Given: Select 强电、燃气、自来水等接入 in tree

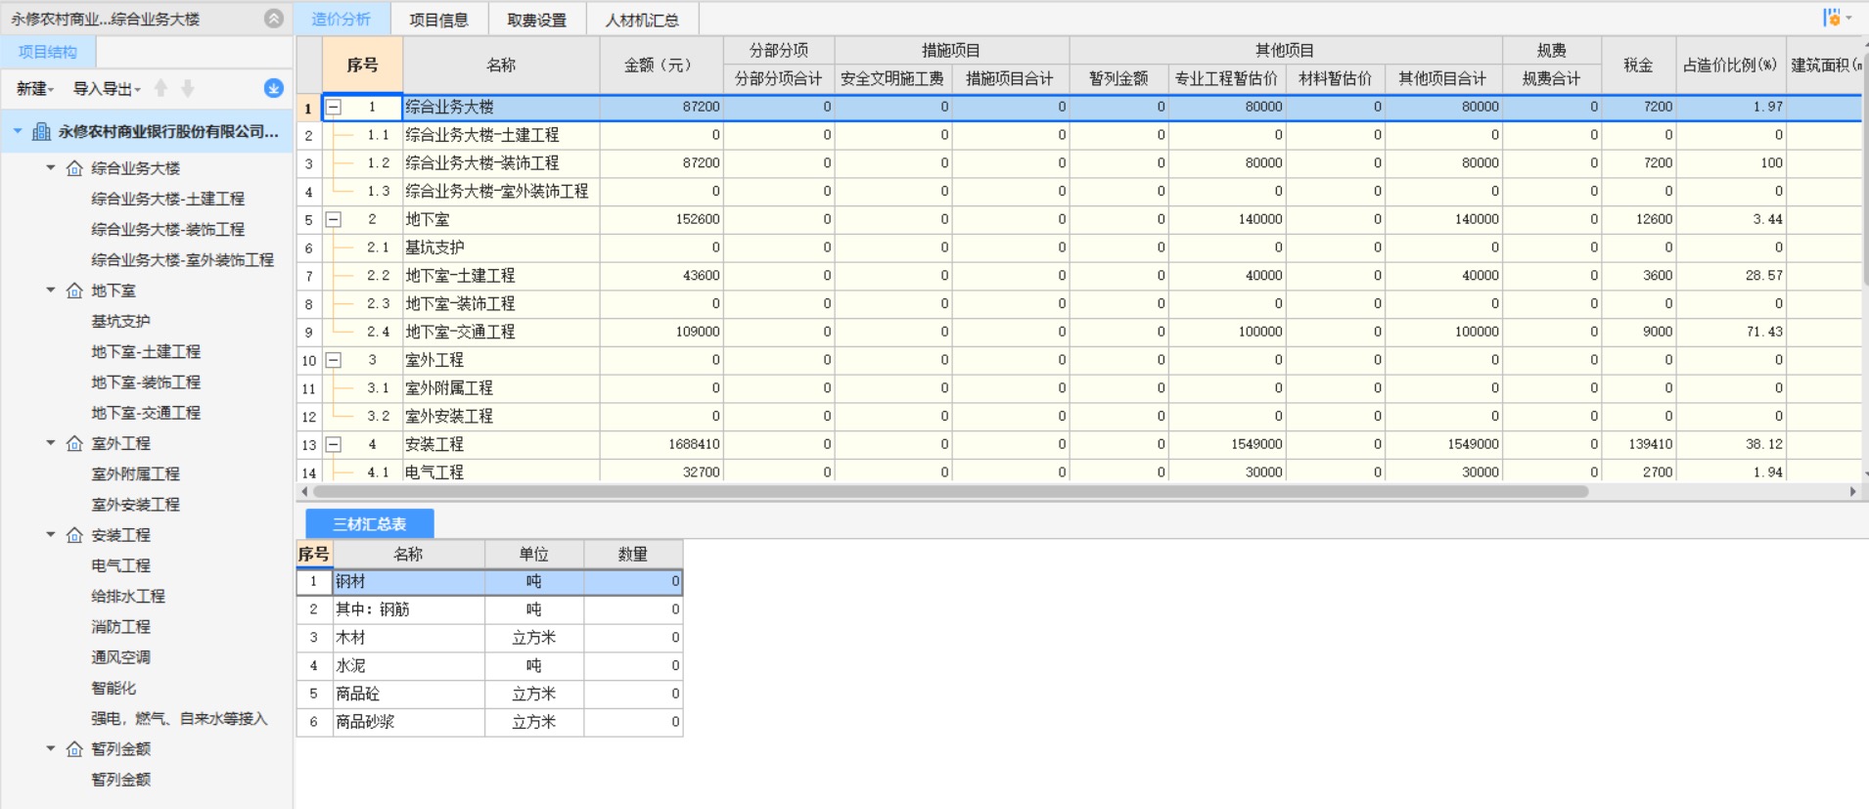Looking at the screenshot, I should click(x=180, y=718).
